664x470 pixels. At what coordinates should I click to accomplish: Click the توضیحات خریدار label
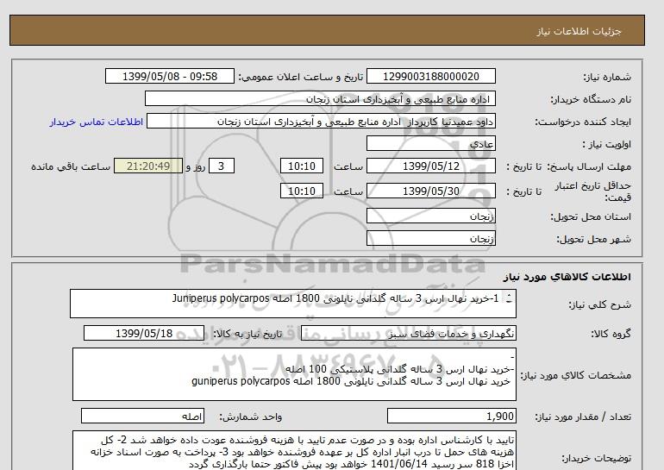click(596, 458)
